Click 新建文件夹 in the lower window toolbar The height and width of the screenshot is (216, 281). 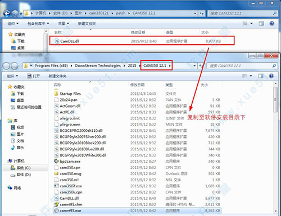click(x=57, y=76)
